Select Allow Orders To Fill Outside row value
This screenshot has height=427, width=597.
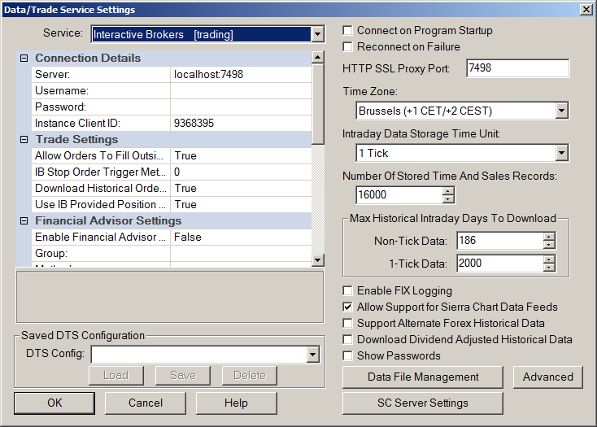click(241, 155)
